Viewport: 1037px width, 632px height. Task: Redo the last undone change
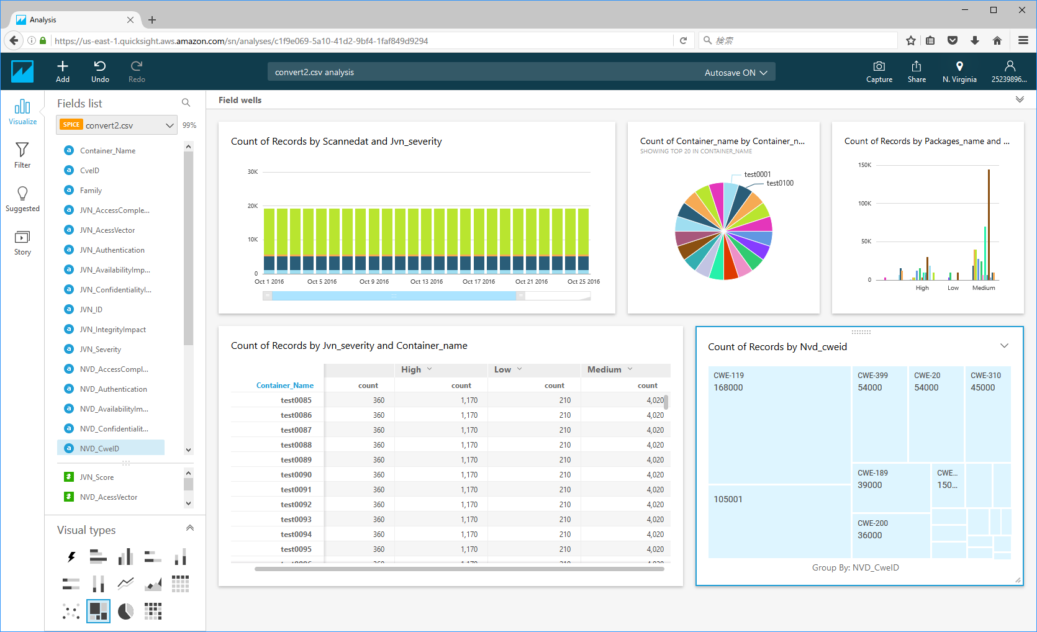[137, 71]
